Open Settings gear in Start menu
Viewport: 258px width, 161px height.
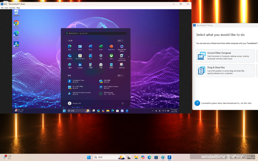tap(101, 57)
